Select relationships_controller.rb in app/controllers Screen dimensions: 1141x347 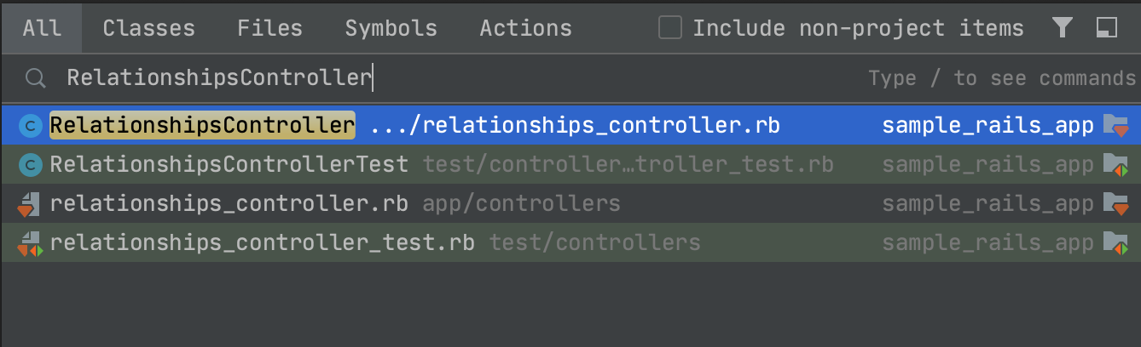570,204
